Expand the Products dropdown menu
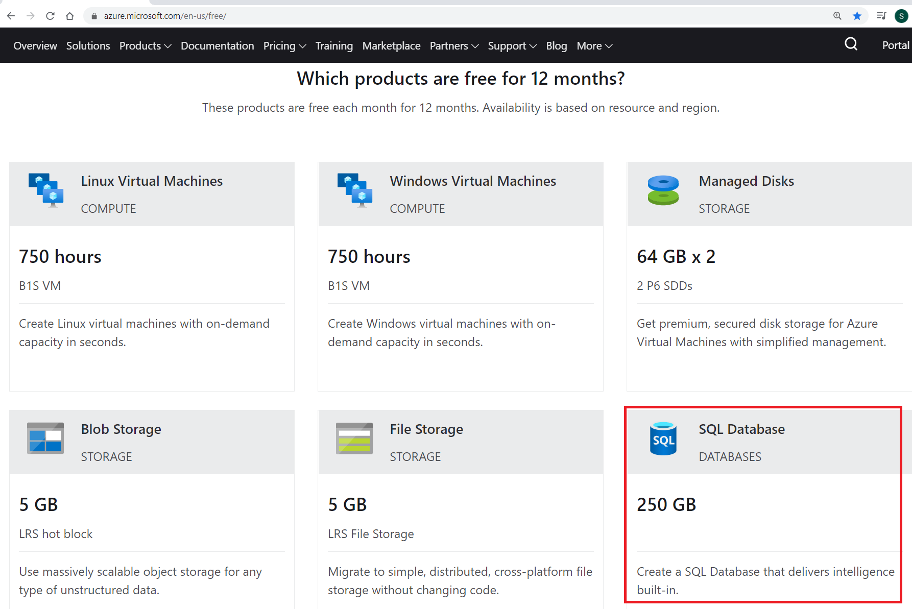The height and width of the screenshot is (609, 912). 145,46
